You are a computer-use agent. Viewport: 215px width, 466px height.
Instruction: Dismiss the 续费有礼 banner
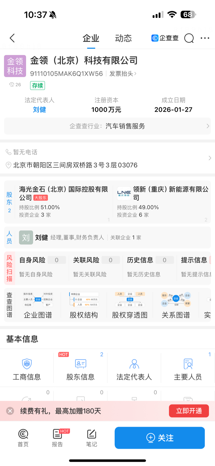[x=10, y=411]
